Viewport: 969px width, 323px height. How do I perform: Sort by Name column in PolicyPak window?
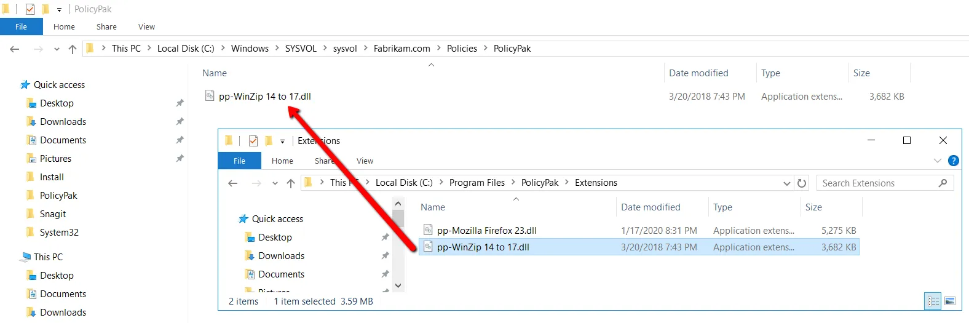pos(215,73)
